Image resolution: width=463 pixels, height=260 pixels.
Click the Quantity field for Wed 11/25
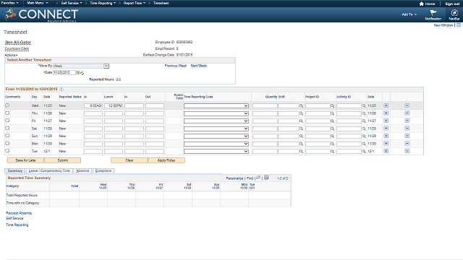(x=265, y=106)
